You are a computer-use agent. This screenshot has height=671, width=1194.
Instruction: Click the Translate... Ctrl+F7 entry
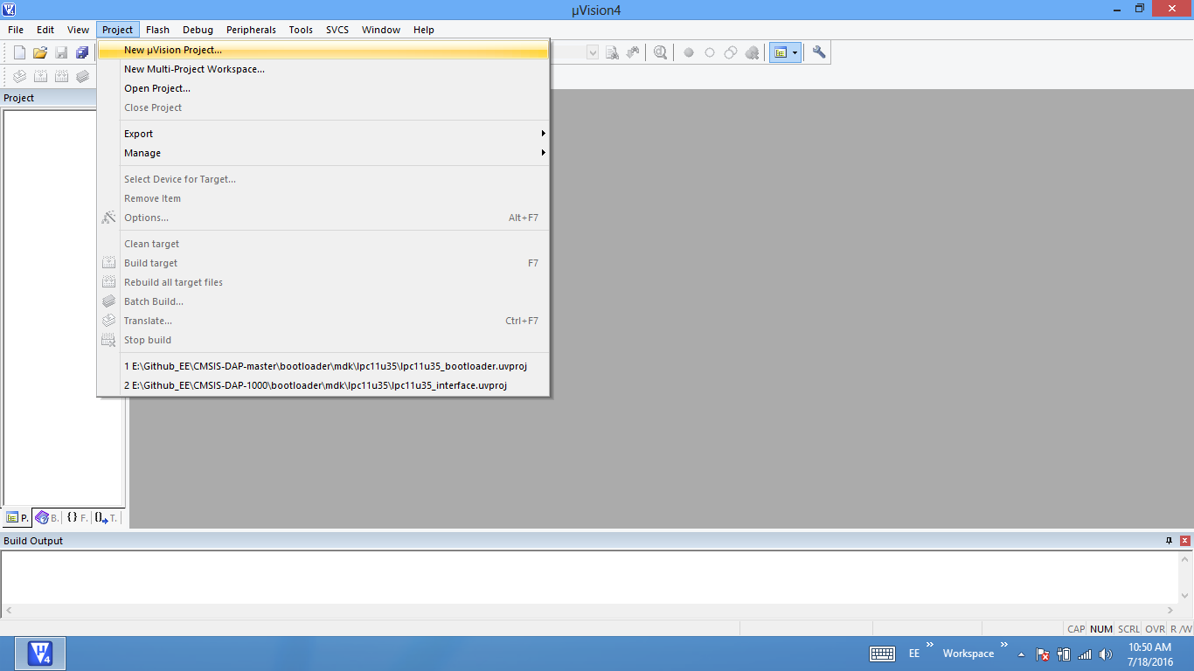[323, 321]
